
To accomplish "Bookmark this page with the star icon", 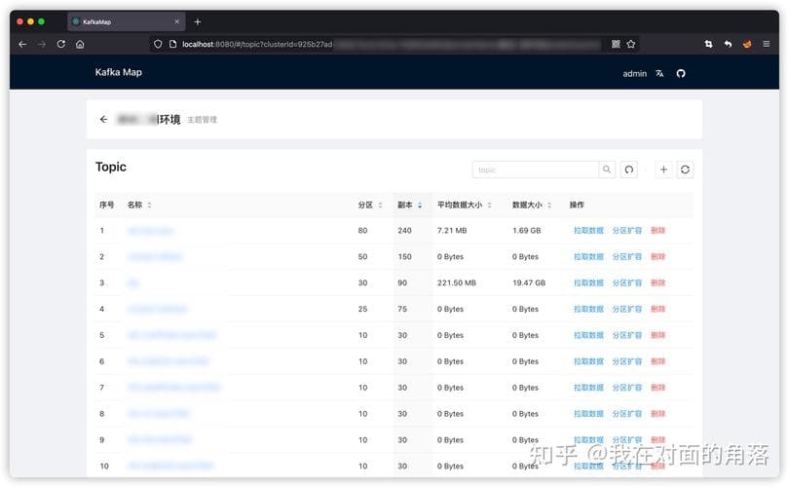I will (631, 44).
